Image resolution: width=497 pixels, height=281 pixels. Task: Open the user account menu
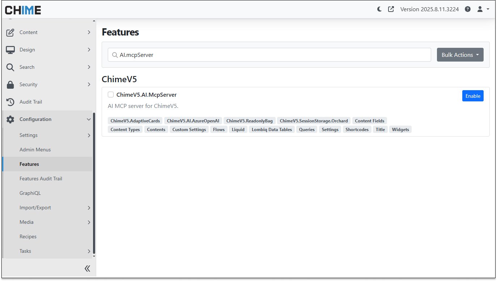(483, 9)
